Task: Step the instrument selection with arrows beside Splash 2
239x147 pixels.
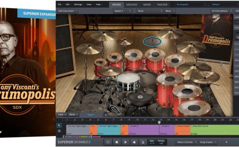Action: coord(134,11)
